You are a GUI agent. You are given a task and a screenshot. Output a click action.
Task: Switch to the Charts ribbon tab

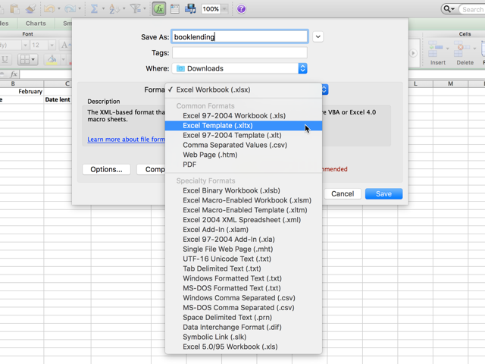[x=36, y=24]
